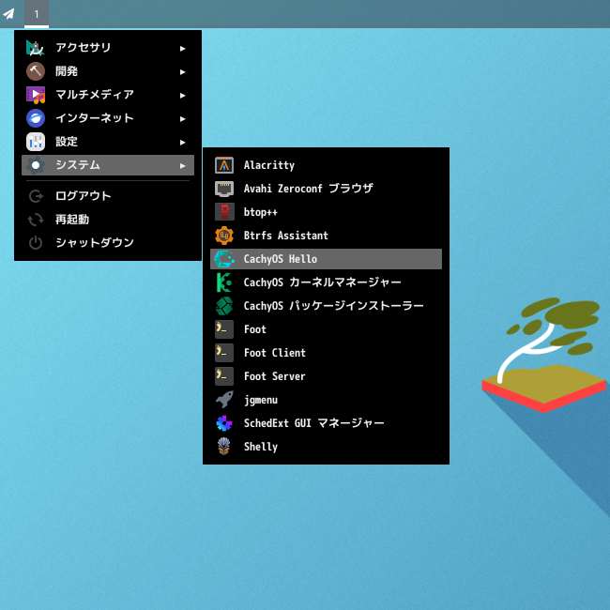Expand the アクセサリ submenu arrow

click(182, 48)
